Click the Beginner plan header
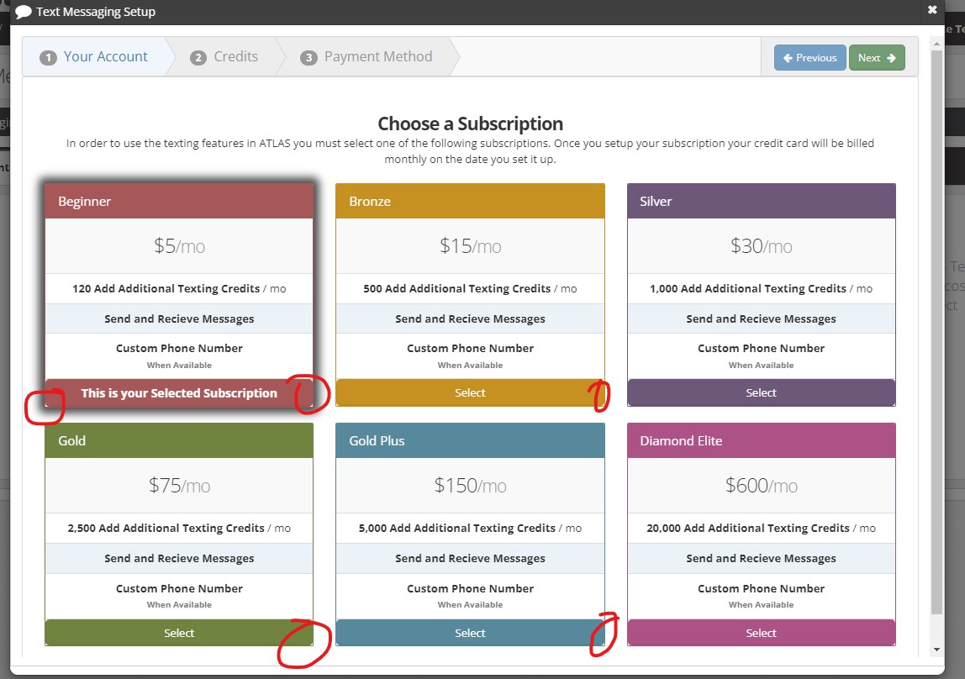This screenshot has height=679, width=965. [179, 202]
